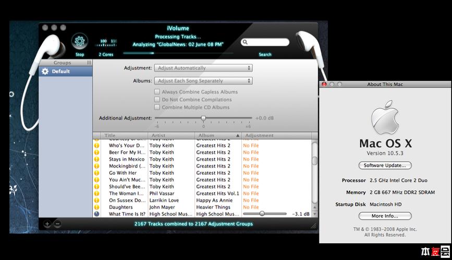This screenshot has width=452, height=260.
Task: Open the Adjustment dropdown Adjust Automatically
Action: (203, 68)
